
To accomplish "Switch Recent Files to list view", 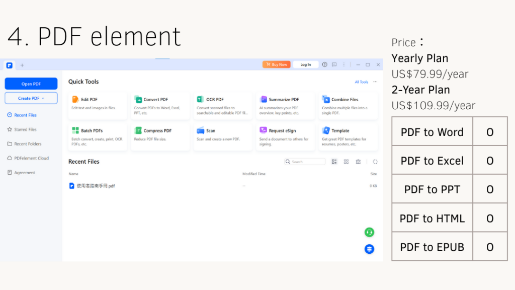I will (x=334, y=162).
